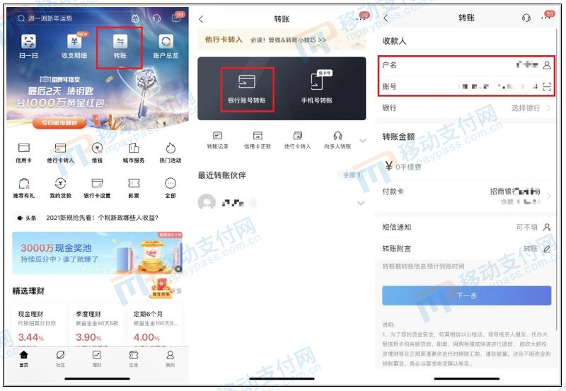Switch to the 理财 wealth tab

97,358
